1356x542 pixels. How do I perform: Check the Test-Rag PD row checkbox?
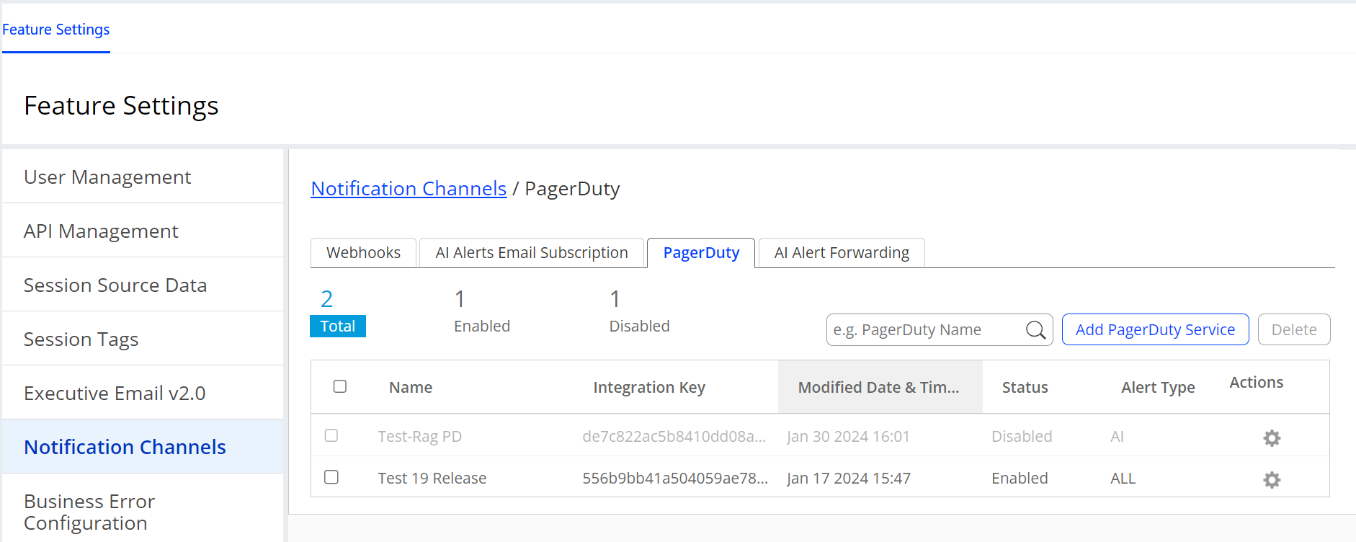[x=331, y=435]
